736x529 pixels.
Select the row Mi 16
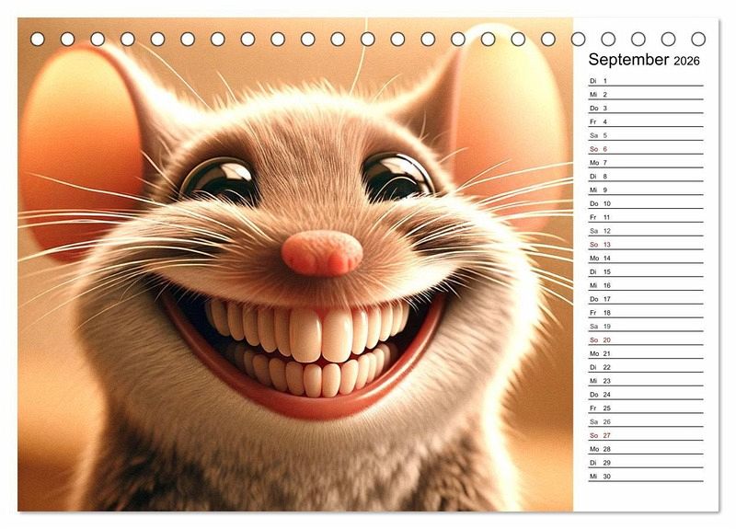click(x=646, y=285)
